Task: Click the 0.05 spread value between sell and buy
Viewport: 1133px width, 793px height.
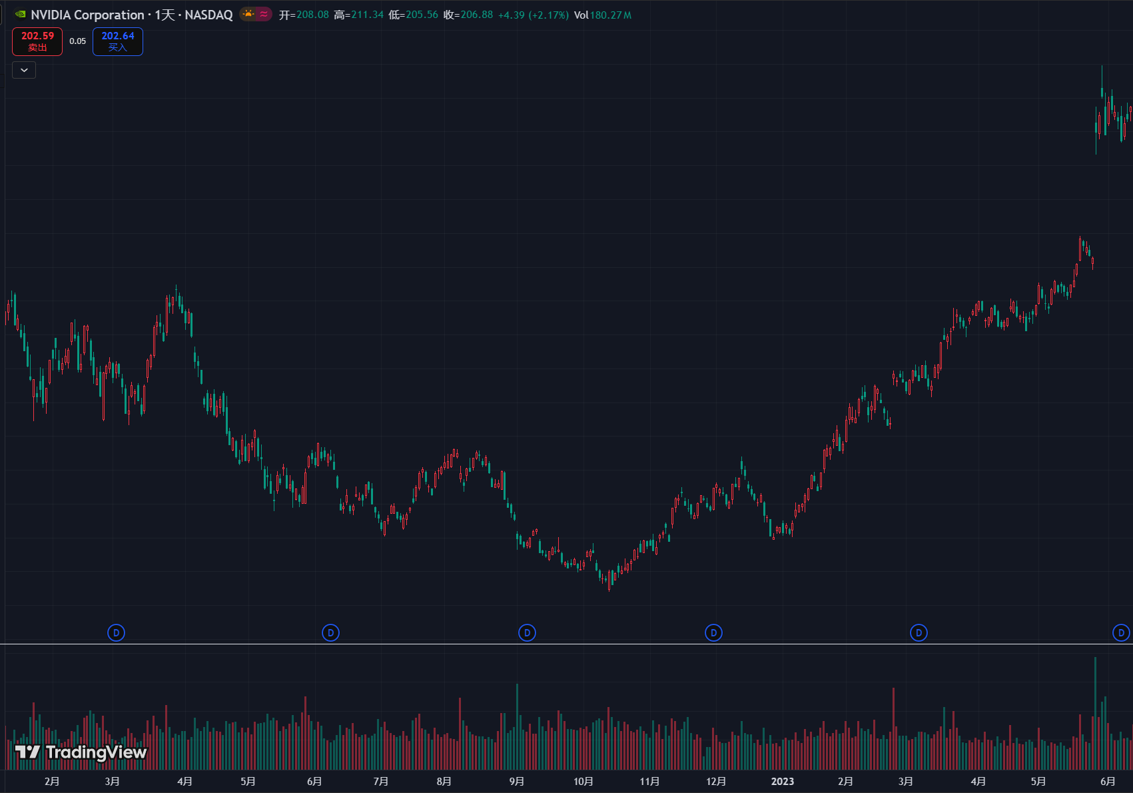Action: coord(77,41)
